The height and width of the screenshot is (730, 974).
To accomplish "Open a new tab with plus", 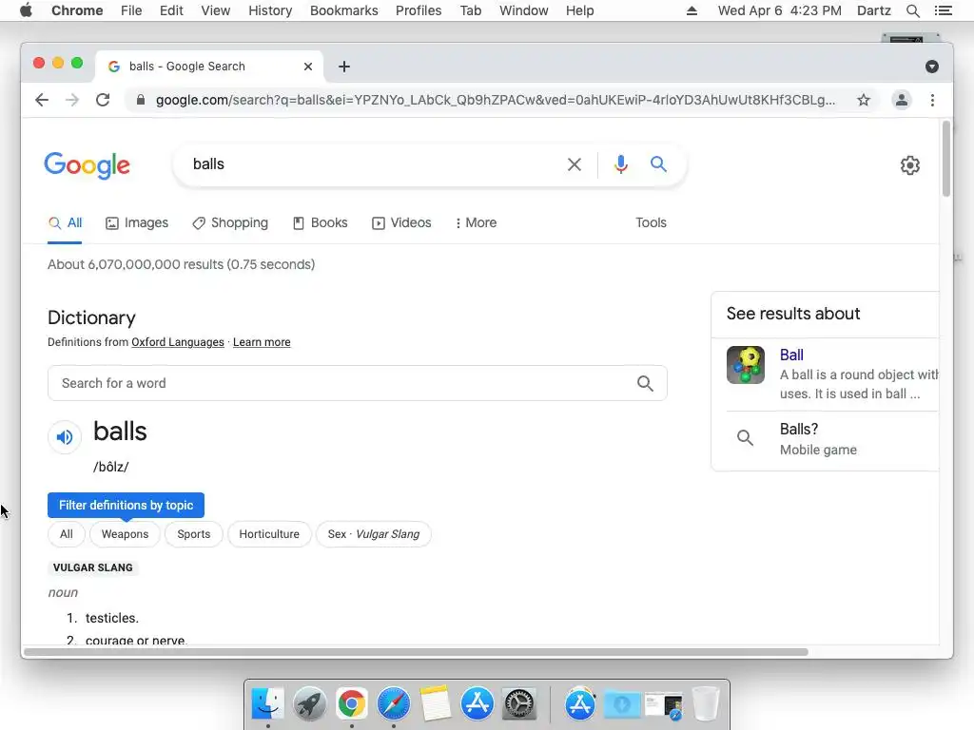I will (x=344, y=67).
